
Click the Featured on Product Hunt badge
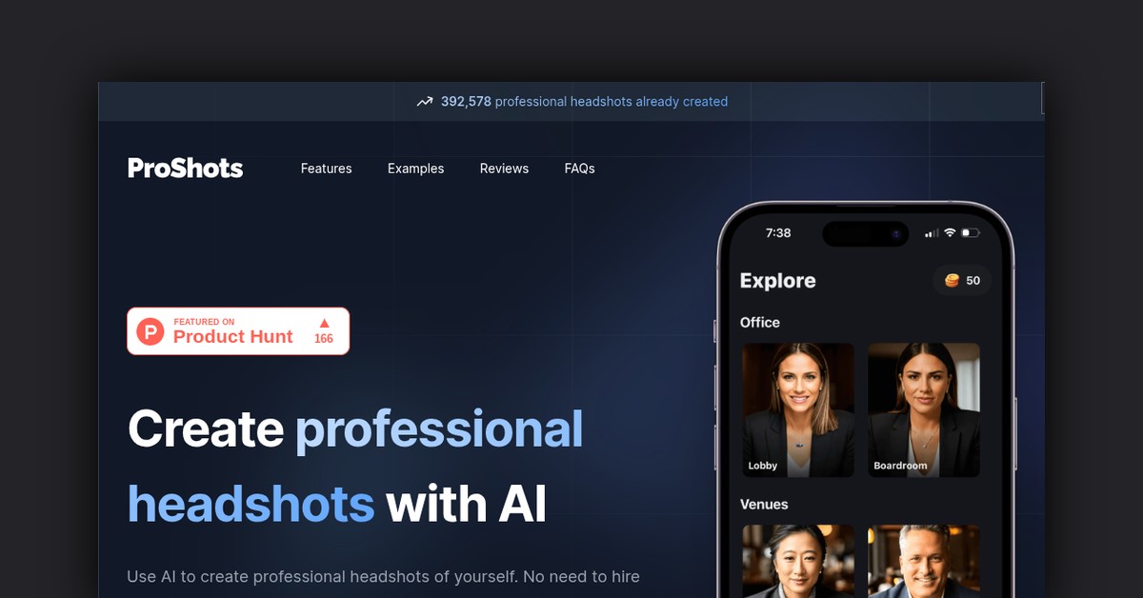point(238,331)
